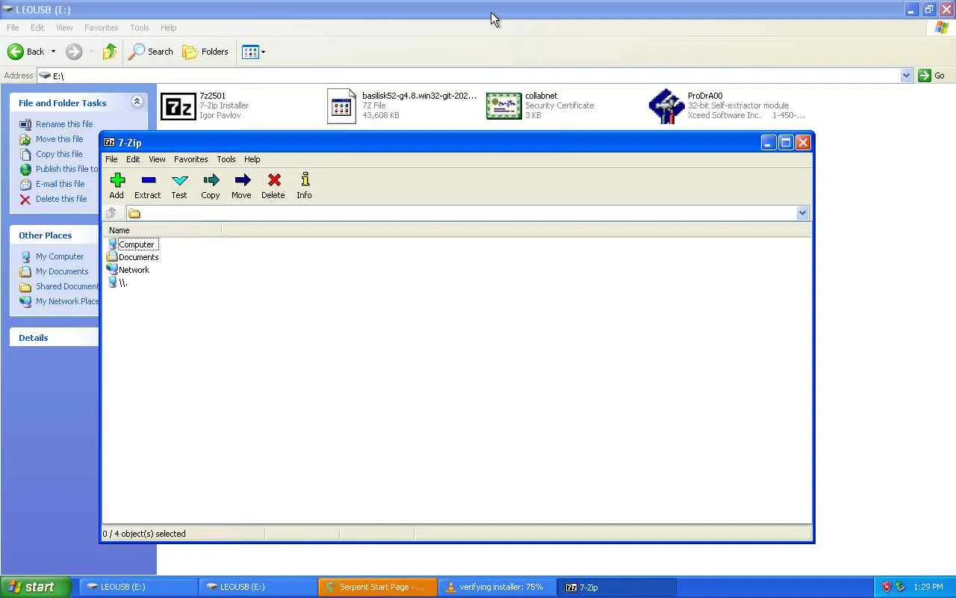Toggle the Explorer Folders pane button
956x598 pixels.
[205, 52]
